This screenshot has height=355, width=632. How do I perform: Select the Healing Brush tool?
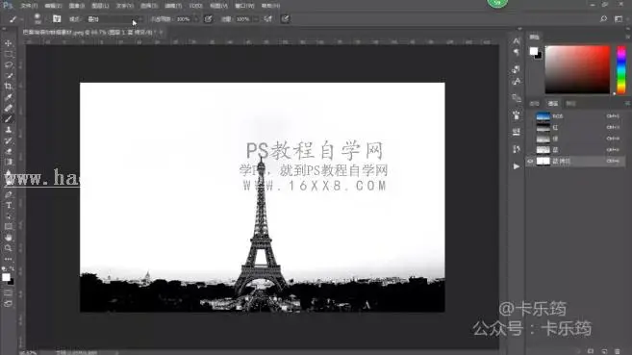[8, 108]
